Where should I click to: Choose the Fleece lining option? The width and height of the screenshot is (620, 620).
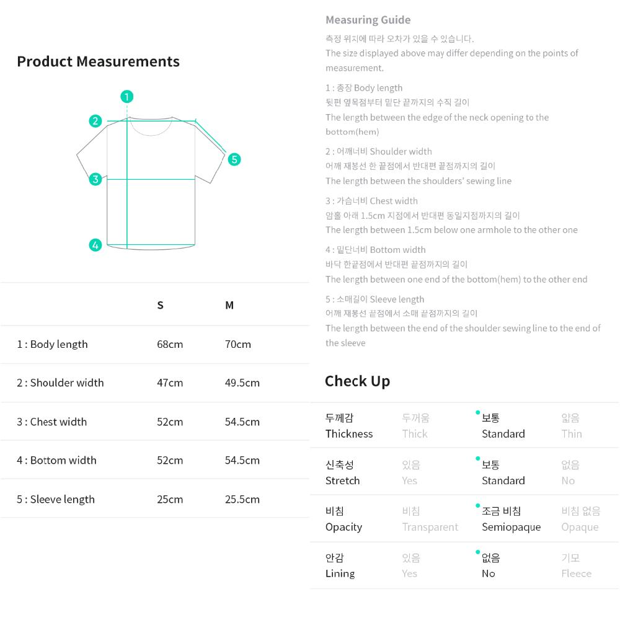coord(576,565)
